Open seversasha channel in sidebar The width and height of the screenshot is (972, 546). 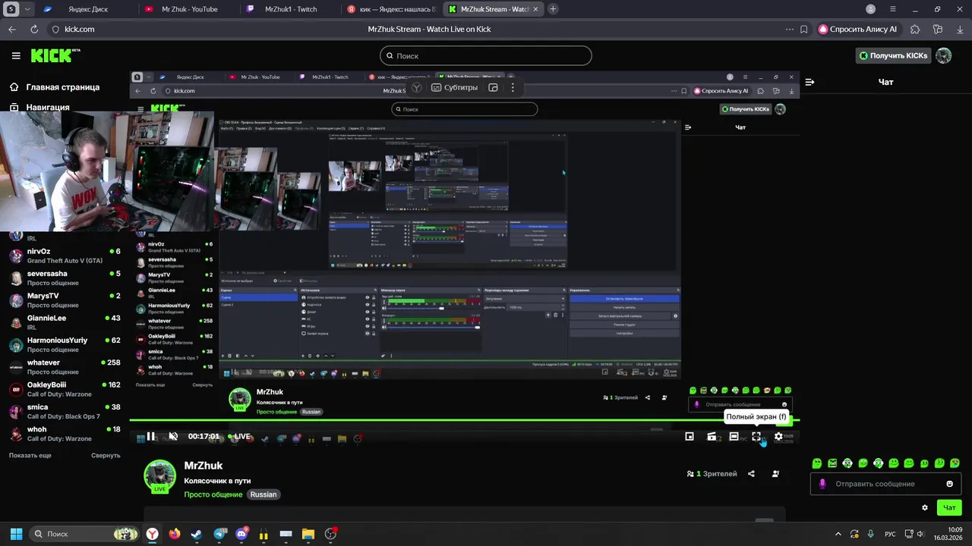pyautogui.click(x=65, y=278)
